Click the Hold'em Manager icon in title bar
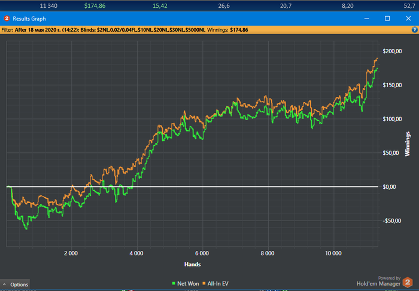 point(6,19)
